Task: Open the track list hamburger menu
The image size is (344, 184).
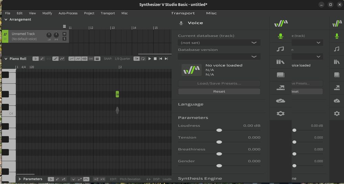Action: (64, 27)
